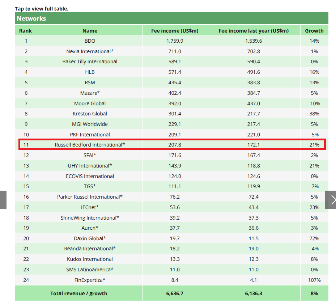Select Kreston Global growth 38%

pyautogui.click(x=314, y=113)
